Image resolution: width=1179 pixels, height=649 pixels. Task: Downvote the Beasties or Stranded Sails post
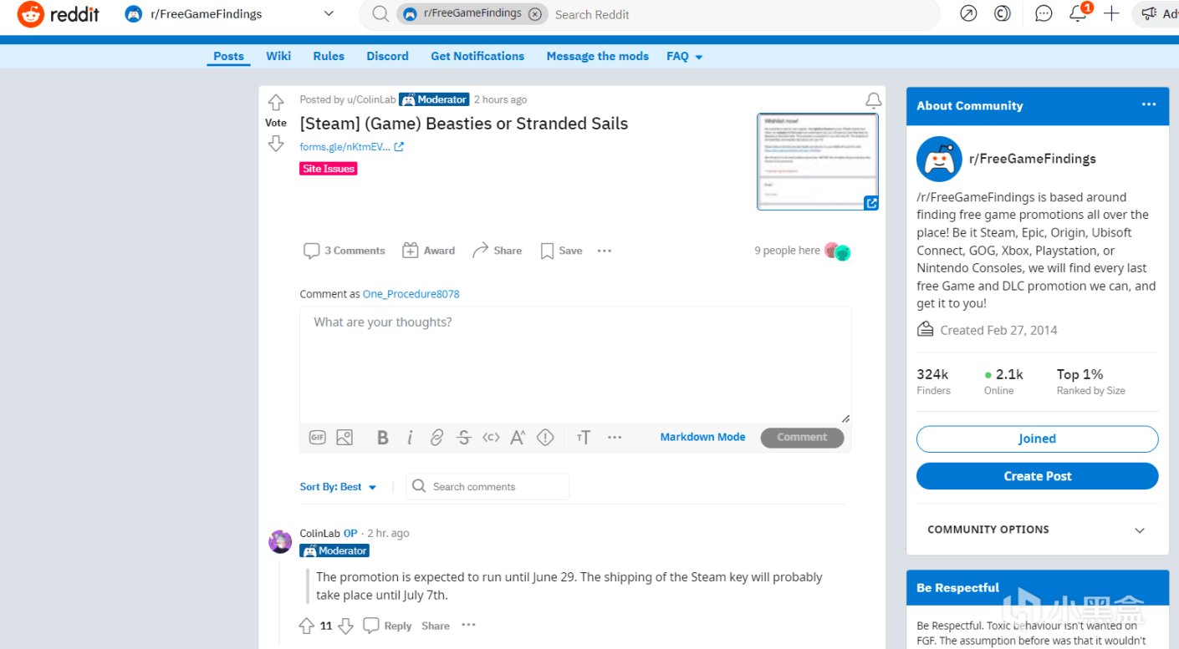[276, 144]
